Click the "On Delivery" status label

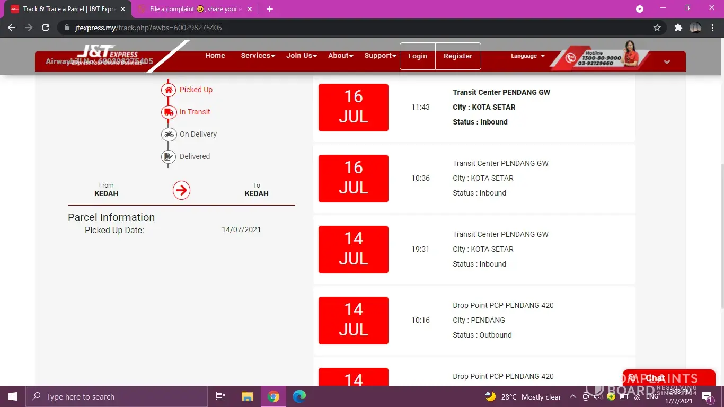click(198, 134)
